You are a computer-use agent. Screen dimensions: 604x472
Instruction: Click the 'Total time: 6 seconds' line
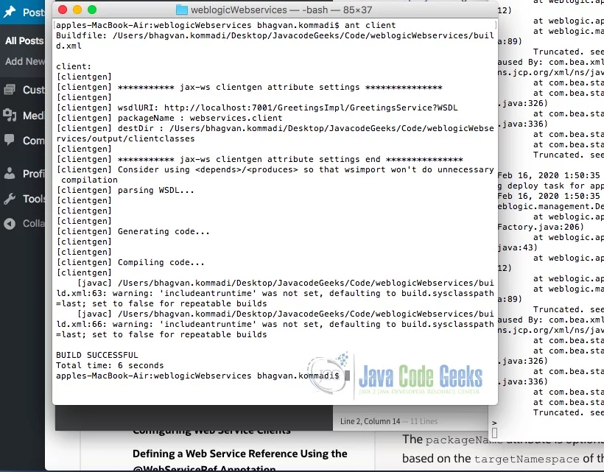tap(110, 365)
